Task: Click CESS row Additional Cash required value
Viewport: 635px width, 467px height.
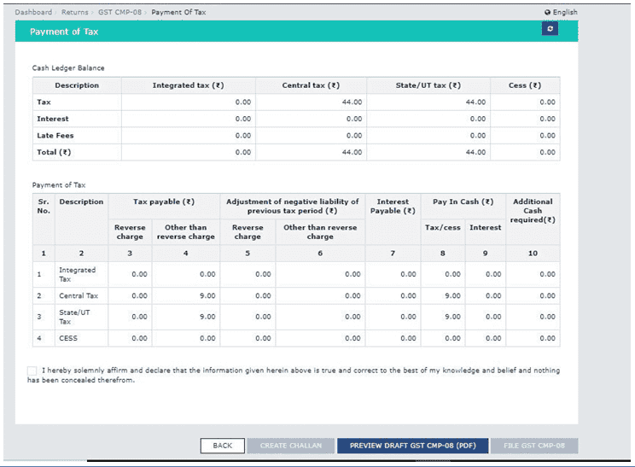Action: pos(546,338)
